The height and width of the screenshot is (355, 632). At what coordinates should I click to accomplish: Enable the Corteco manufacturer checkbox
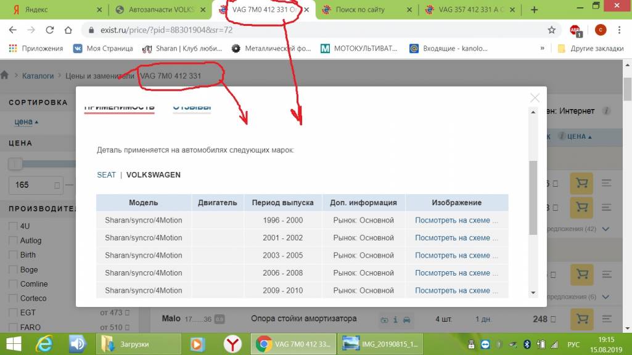tap(13, 298)
